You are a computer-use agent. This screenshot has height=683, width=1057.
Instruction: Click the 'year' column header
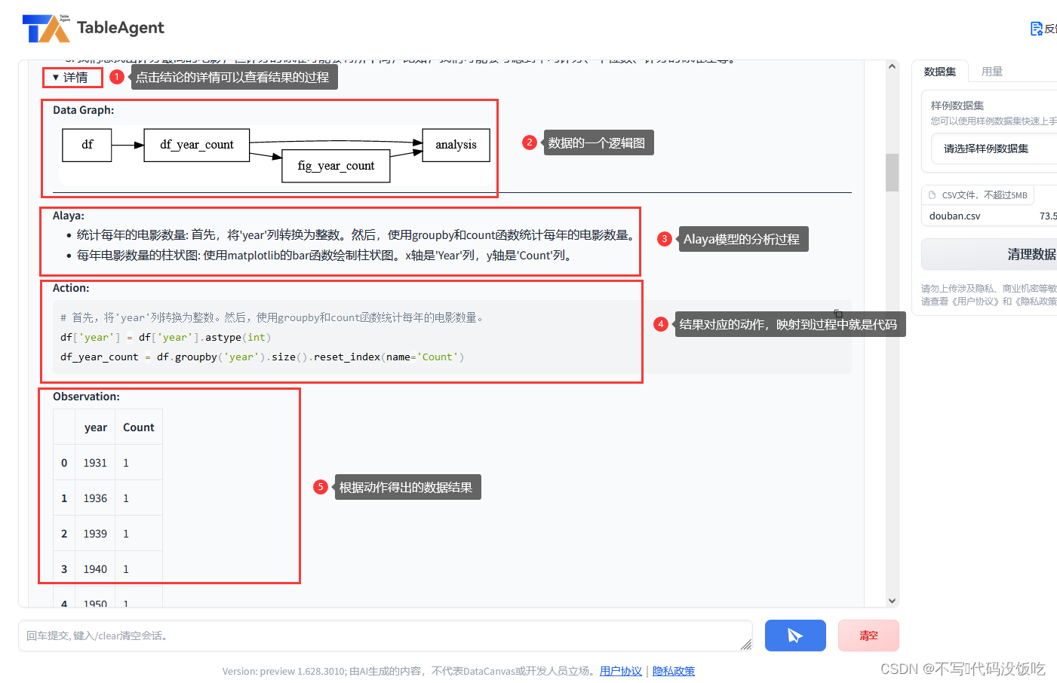(x=95, y=427)
